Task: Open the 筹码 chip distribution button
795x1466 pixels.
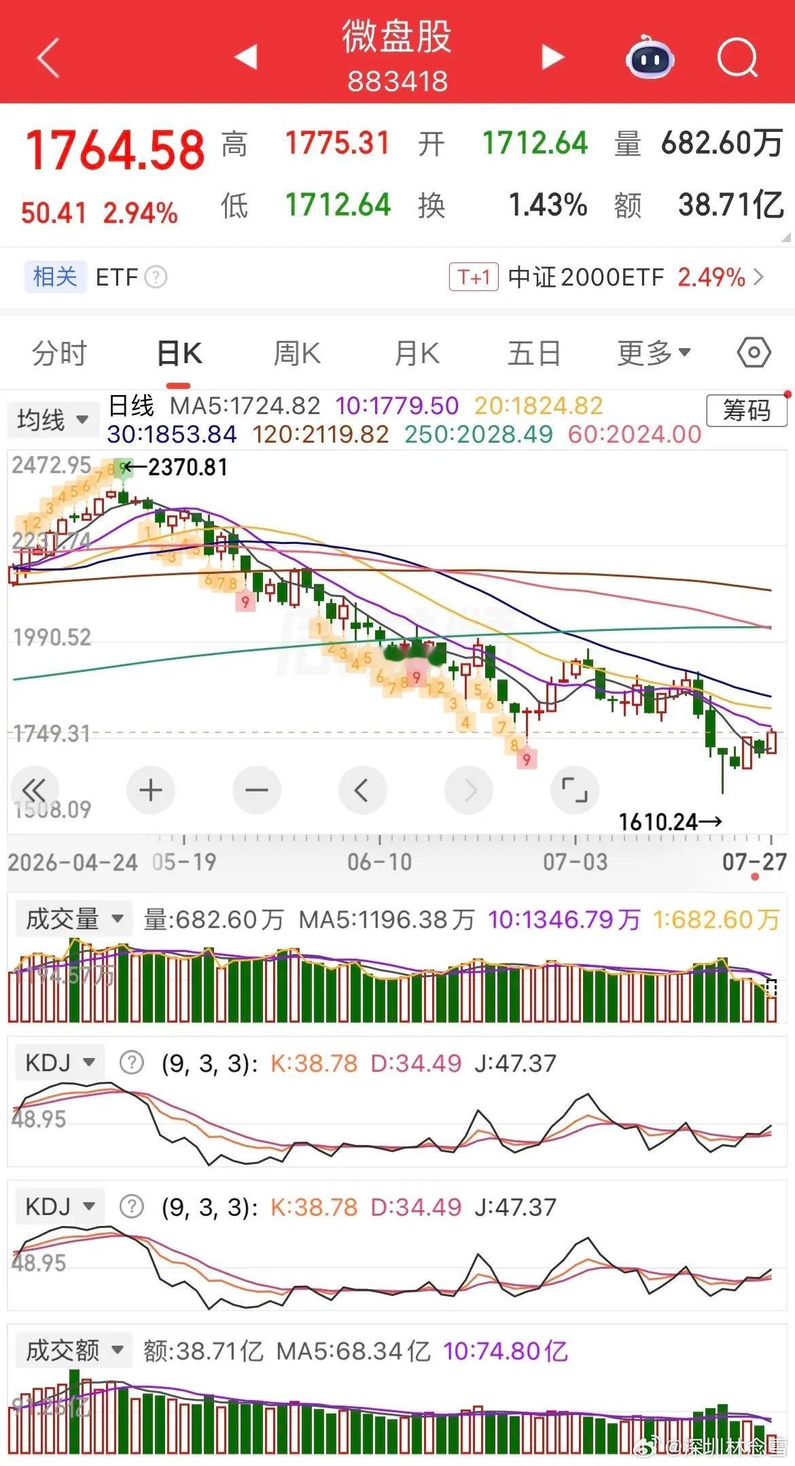Action: [746, 410]
